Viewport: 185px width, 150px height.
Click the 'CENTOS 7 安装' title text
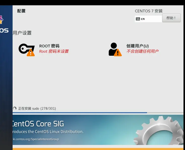coord(149,11)
